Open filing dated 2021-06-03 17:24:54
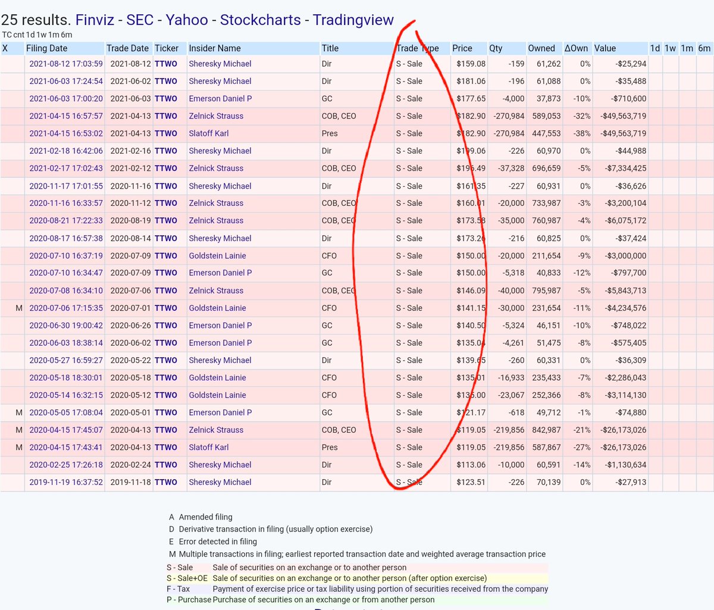 click(66, 81)
